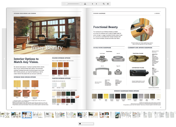This screenshot has width=176, height=127.
Task: Click the black contemporary folding handle image
Action: (x=139, y=73)
